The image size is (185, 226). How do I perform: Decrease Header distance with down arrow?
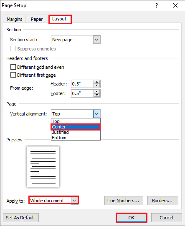tap(97, 85)
